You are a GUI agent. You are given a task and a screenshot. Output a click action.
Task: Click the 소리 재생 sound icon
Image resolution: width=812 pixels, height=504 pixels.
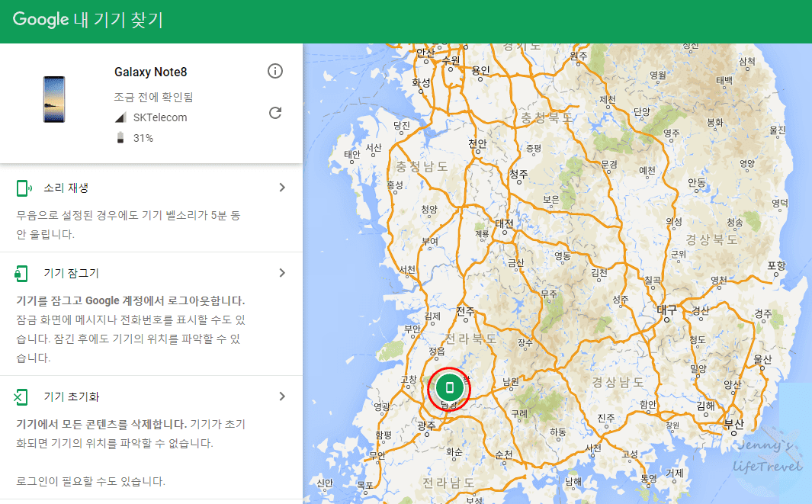[x=24, y=188]
